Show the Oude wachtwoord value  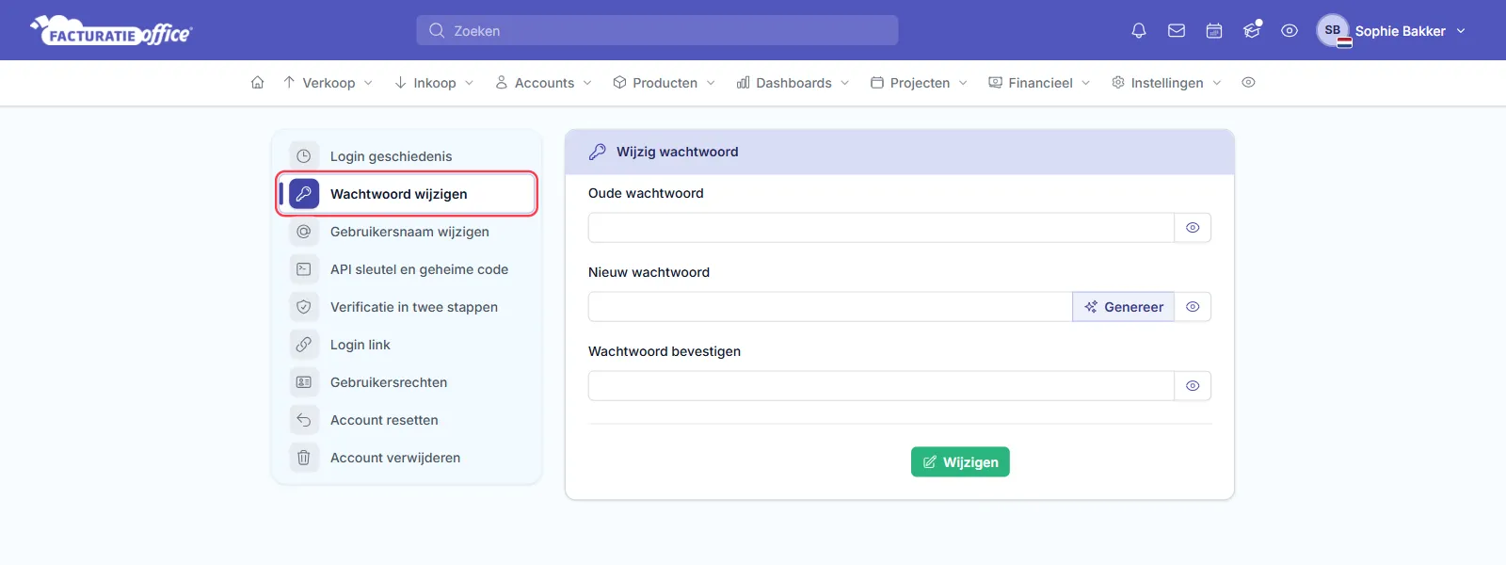point(1193,228)
